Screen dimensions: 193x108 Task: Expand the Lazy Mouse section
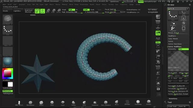[173, 39]
